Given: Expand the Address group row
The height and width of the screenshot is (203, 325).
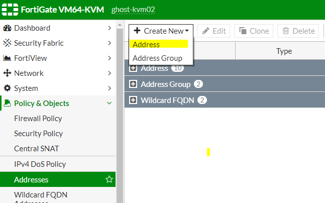Looking at the screenshot, I should 133,68.
